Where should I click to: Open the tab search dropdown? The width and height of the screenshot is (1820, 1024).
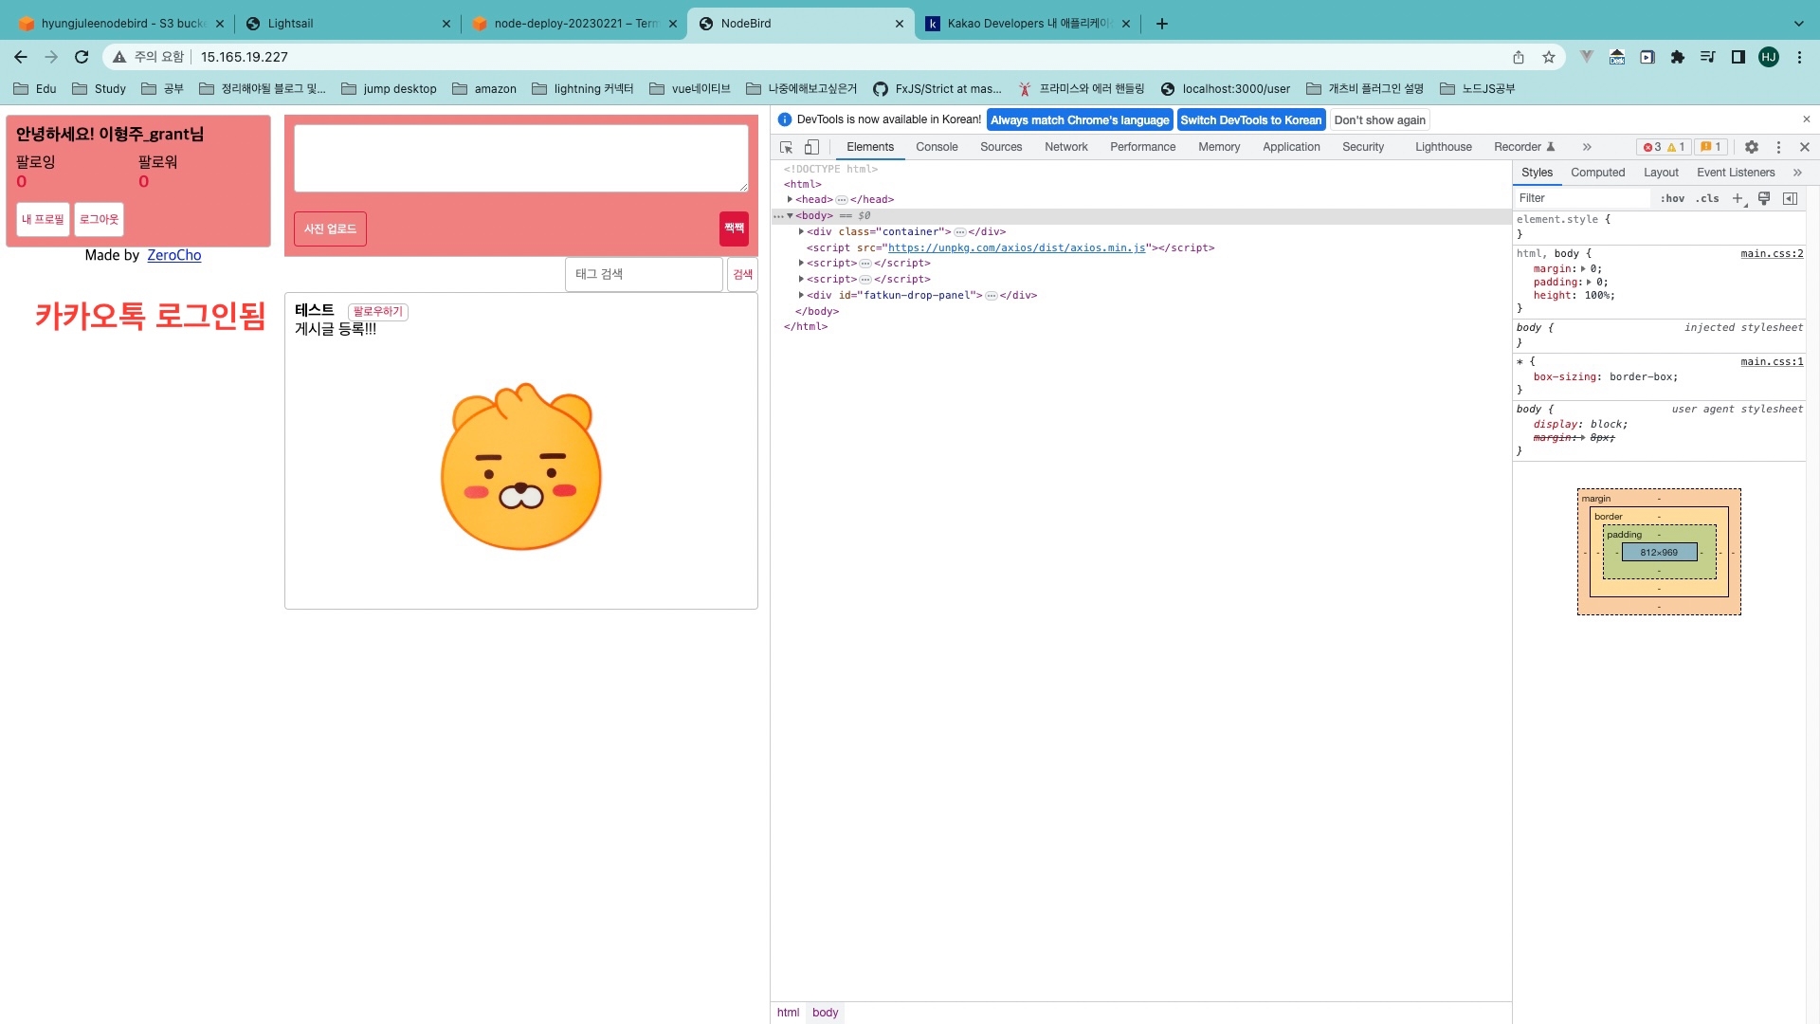pos(1799,24)
